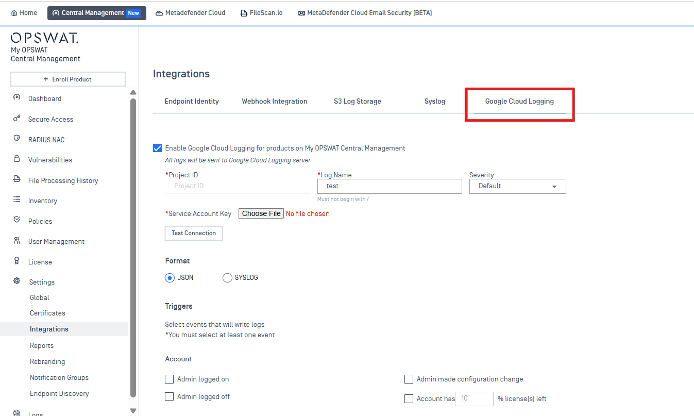Click the Inventory list icon
The height and width of the screenshot is (416, 694).
click(16, 200)
